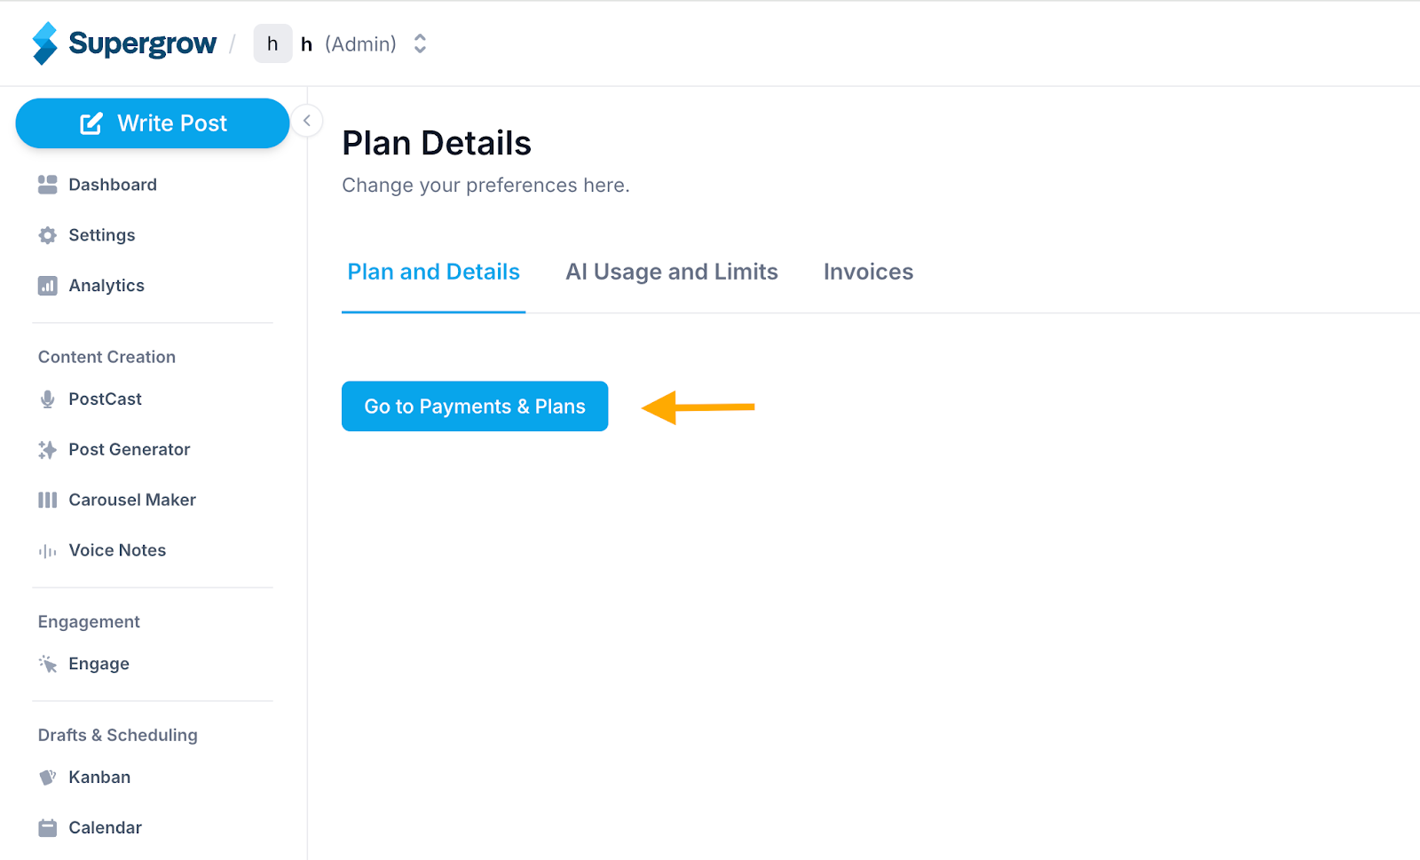
Task: Click the Carousel Maker columns icon
Action: pyautogui.click(x=48, y=501)
